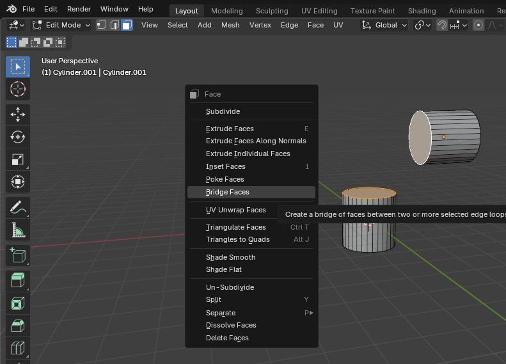Open the Global transform orientation dropdown
This screenshot has width=506, height=364.
384,25
